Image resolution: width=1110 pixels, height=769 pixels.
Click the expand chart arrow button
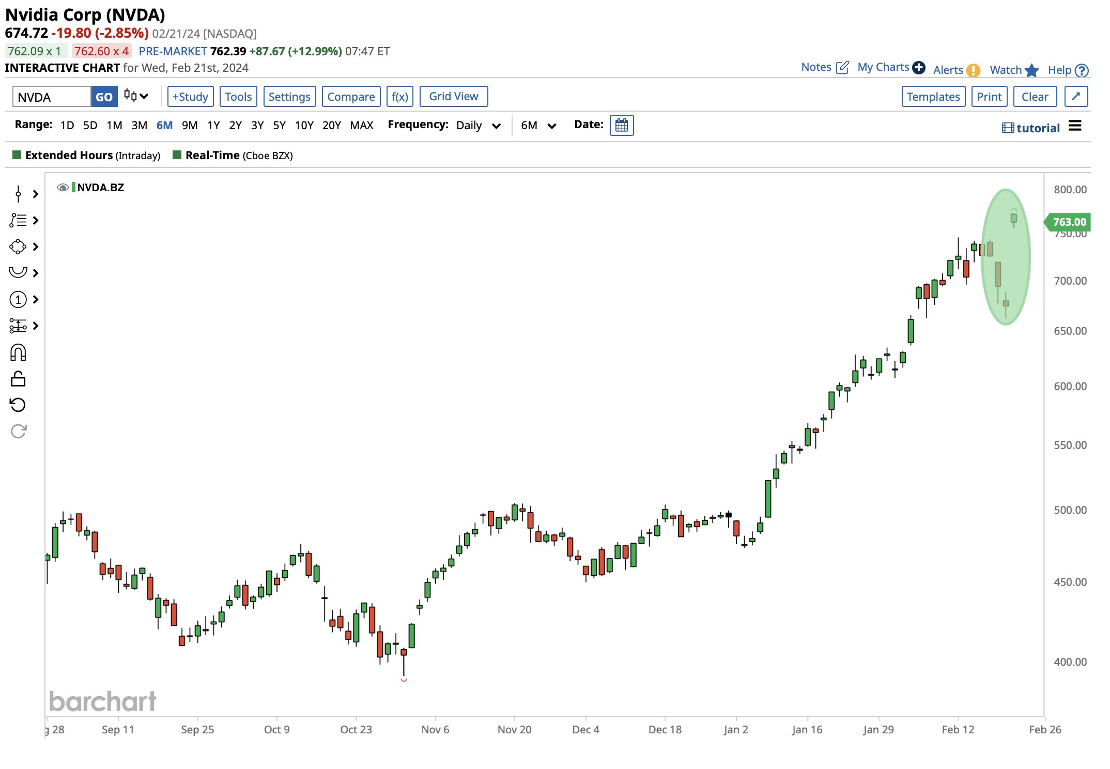tap(1076, 97)
